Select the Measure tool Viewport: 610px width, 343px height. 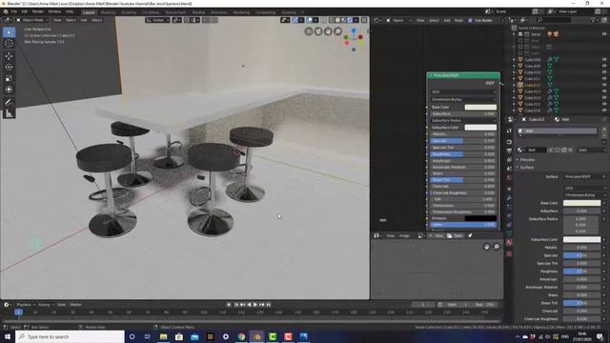coord(9,113)
